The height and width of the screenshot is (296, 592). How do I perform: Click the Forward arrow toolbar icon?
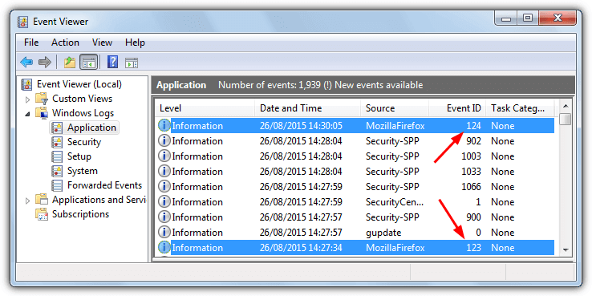coord(45,62)
